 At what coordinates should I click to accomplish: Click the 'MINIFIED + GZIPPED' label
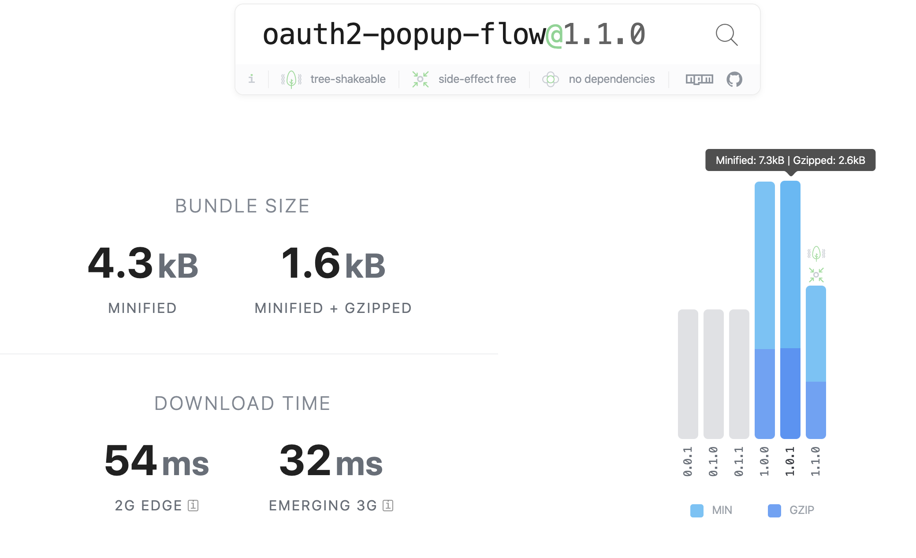point(333,308)
